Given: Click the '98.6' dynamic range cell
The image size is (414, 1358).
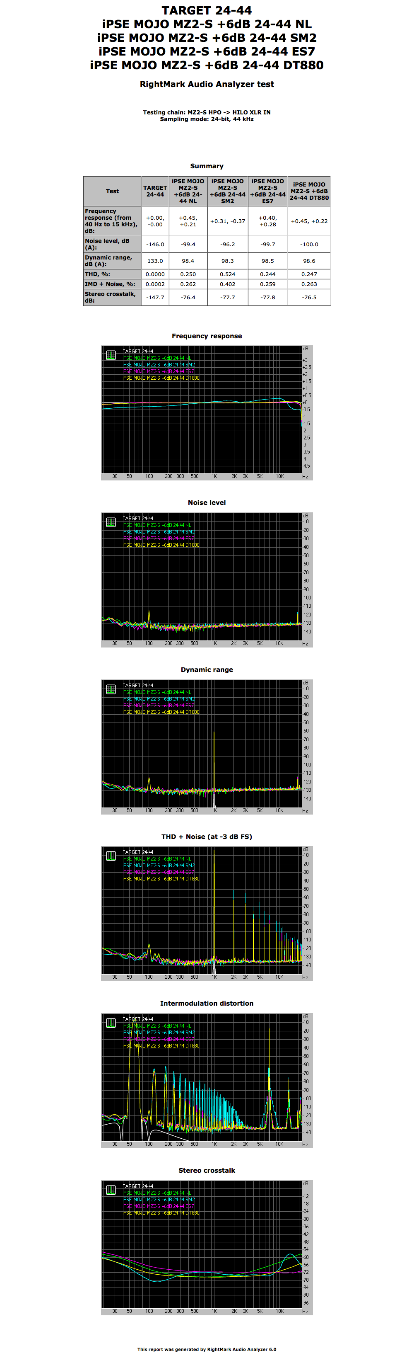Looking at the screenshot, I should pyautogui.click(x=309, y=261).
